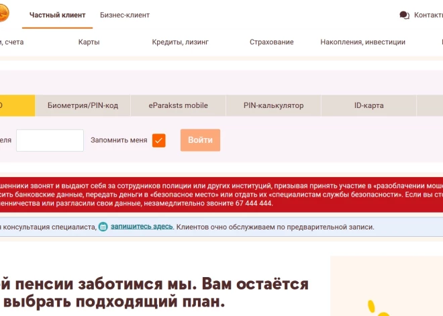The image size is (443, 316).
Task: Click the orange bank logo icon
Action: click(3, 13)
